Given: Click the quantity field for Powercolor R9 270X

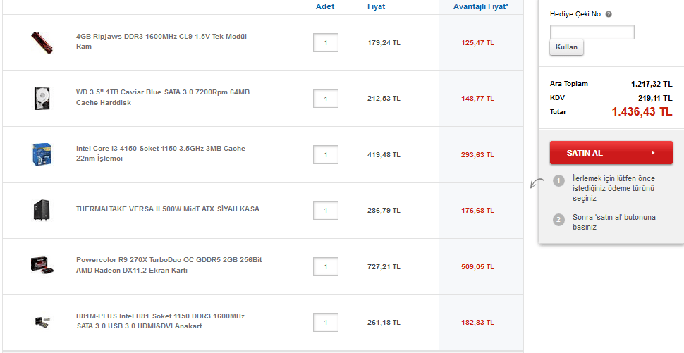Looking at the screenshot, I should (326, 266).
